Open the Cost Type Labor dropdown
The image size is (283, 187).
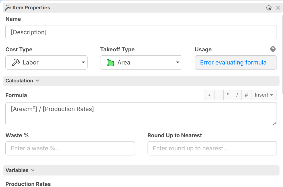[x=46, y=63]
